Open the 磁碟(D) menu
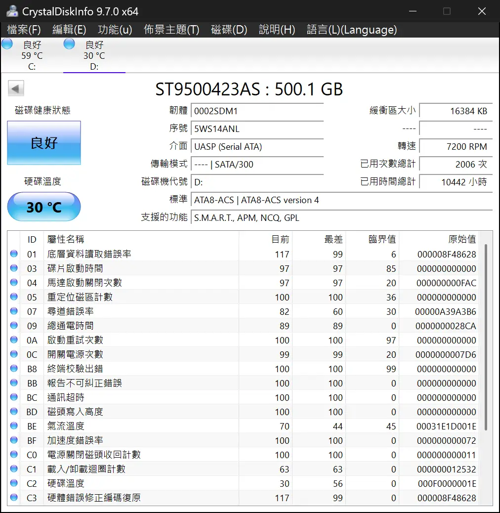500x513 pixels. click(x=229, y=30)
